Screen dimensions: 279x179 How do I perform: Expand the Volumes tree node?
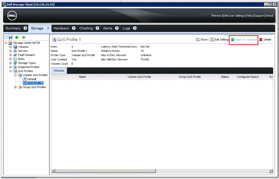11,47
